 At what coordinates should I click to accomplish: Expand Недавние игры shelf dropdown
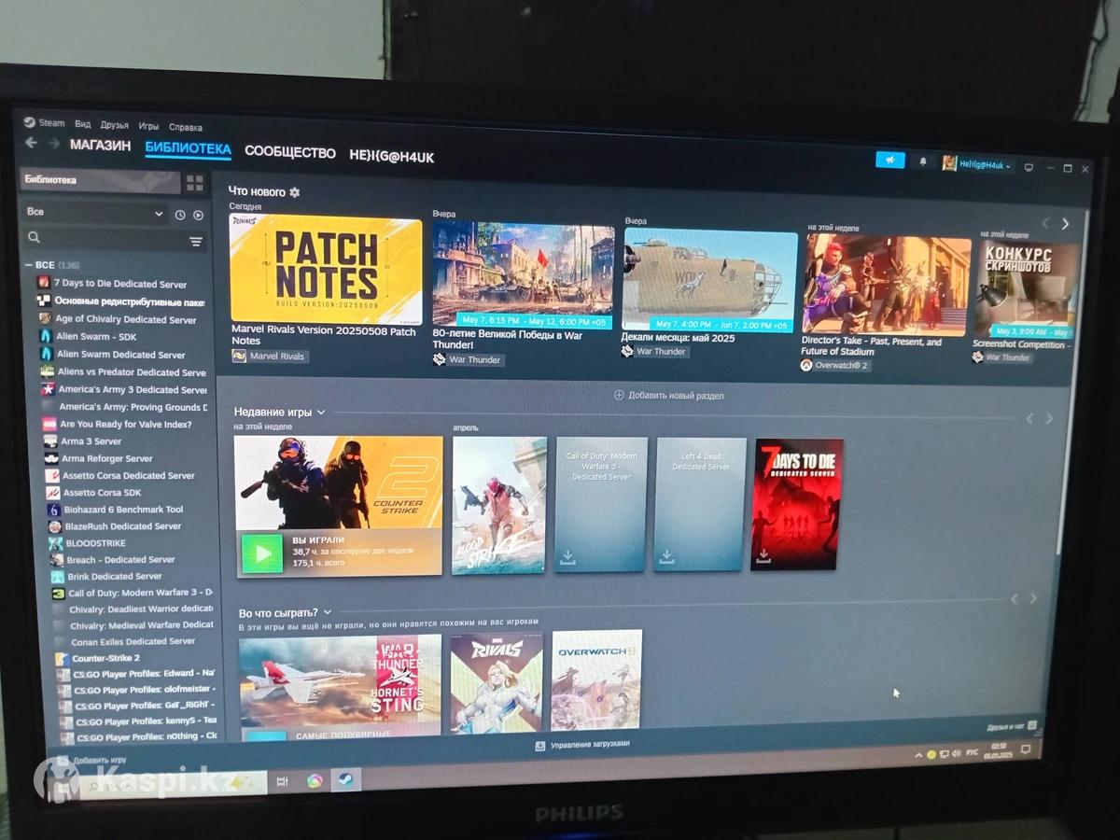tap(321, 412)
